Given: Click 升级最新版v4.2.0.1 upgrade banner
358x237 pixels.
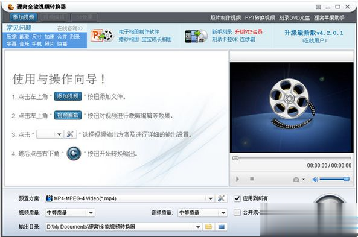Looking at the screenshot, I should point(314,33).
